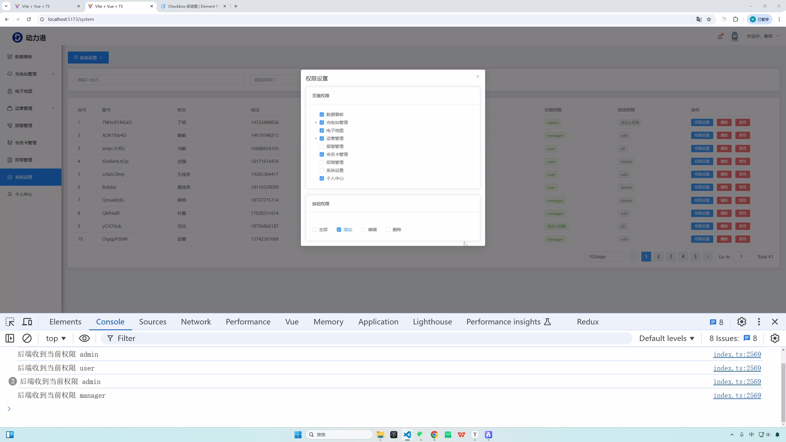The height and width of the screenshot is (442, 786).
Task: Show the console sidebar panel icon
Action: pos(10,338)
